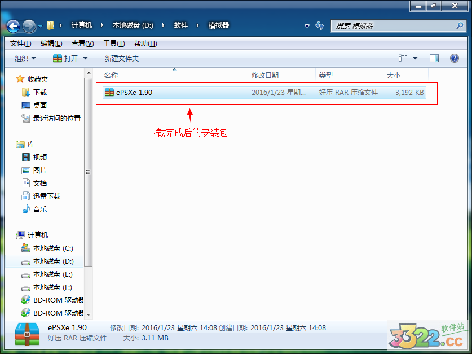Select 计算机 in the address breadcrumb
Viewport: 472px width, 354px height.
pyautogui.click(x=82, y=25)
